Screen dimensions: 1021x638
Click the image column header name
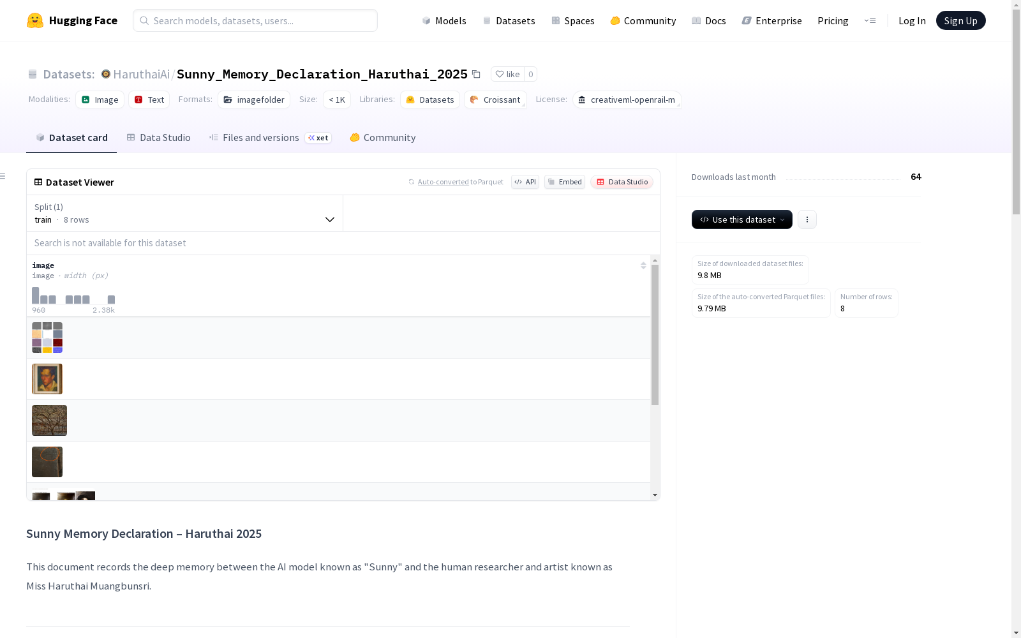[x=43, y=265]
